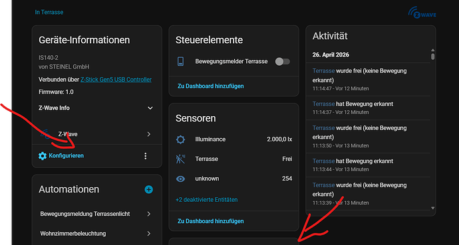Click the Illuminance brightness icon
The height and width of the screenshot is (245, 459).
click(x=181, y=139)
